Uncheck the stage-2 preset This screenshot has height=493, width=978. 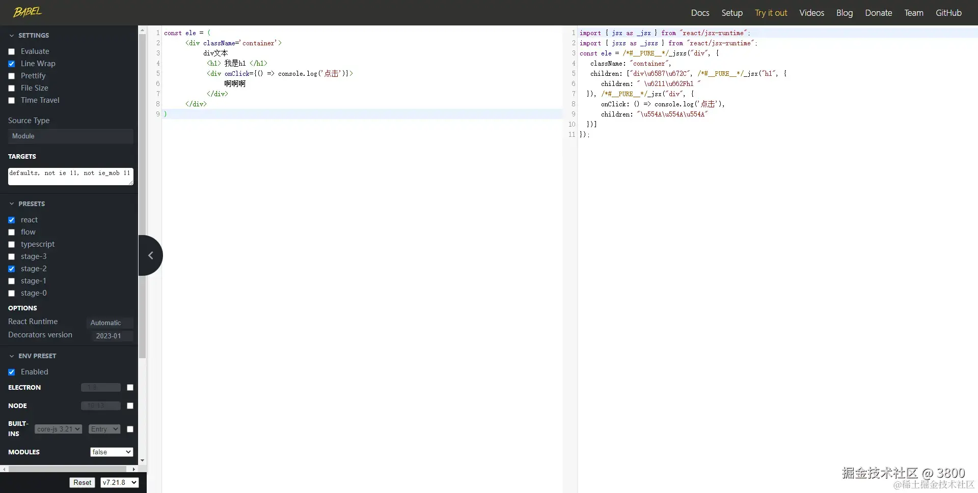point(12,269)
